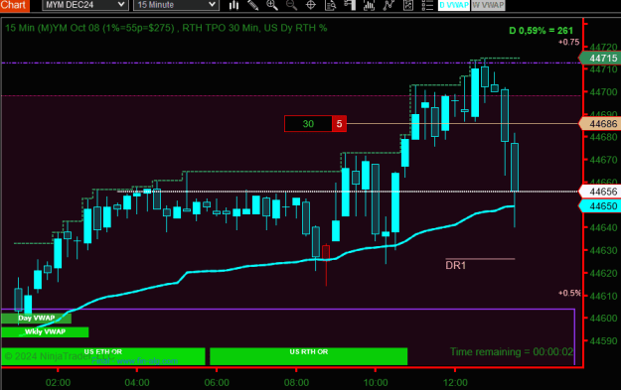This screenshot has height=390, width=621.
Task: Open the MYM DEC24 instrument dropdown
Action: pos(84,5)
